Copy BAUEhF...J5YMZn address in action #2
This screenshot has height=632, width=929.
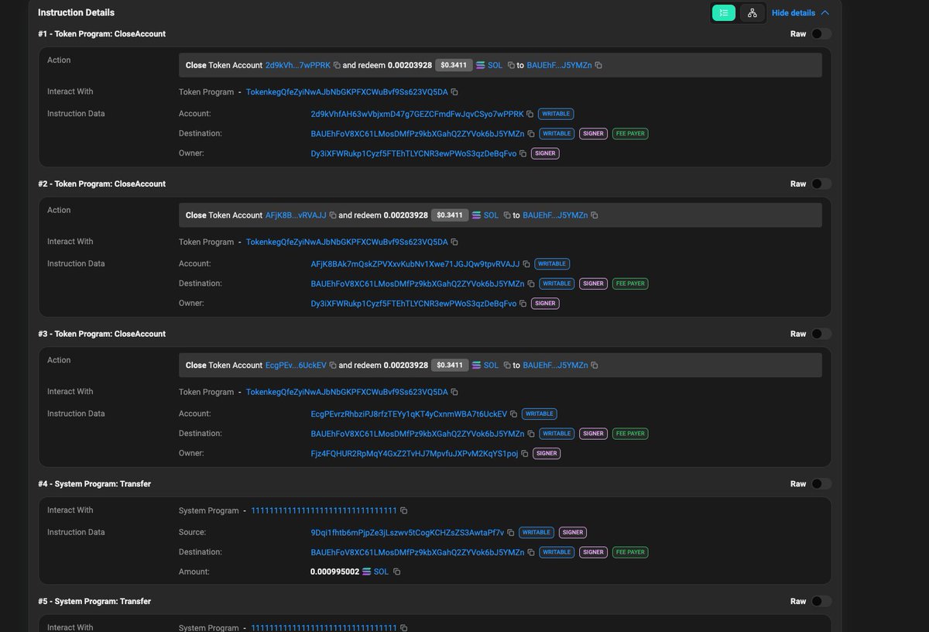(x=595, y=215)
